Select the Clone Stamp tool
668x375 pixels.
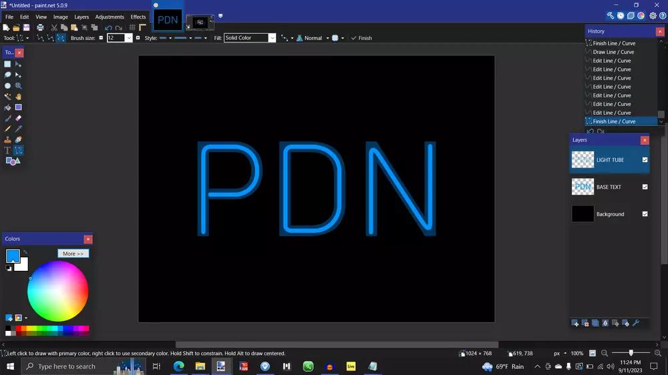[x=7, y=139]
